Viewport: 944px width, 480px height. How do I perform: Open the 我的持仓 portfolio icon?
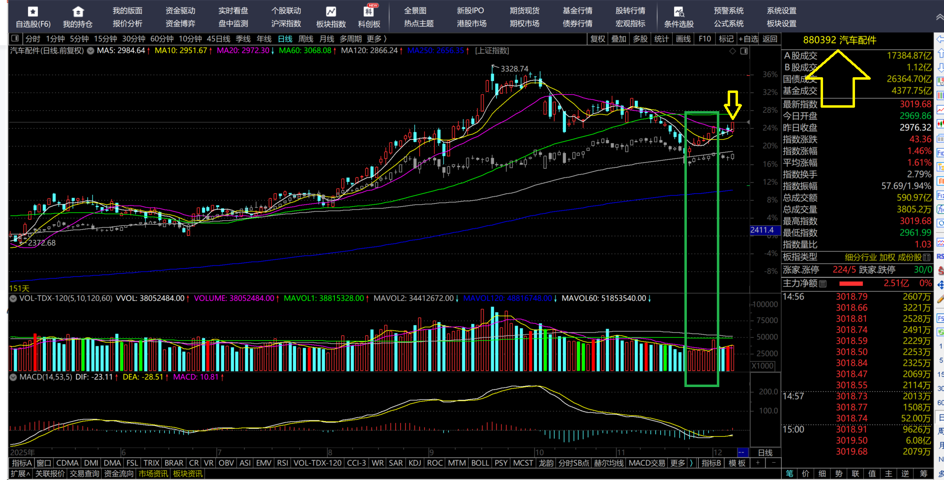coord(78,11)
